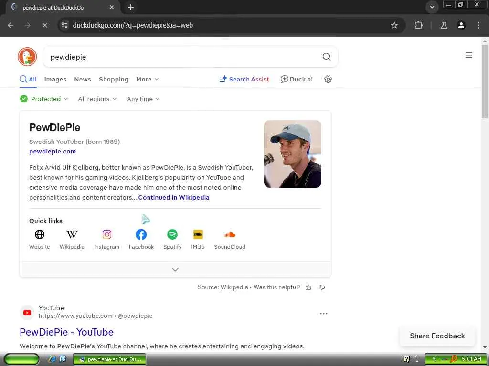Open a new browser tab
The width and height of the screenshot is (489, 366).
click(x=131, y=7)
